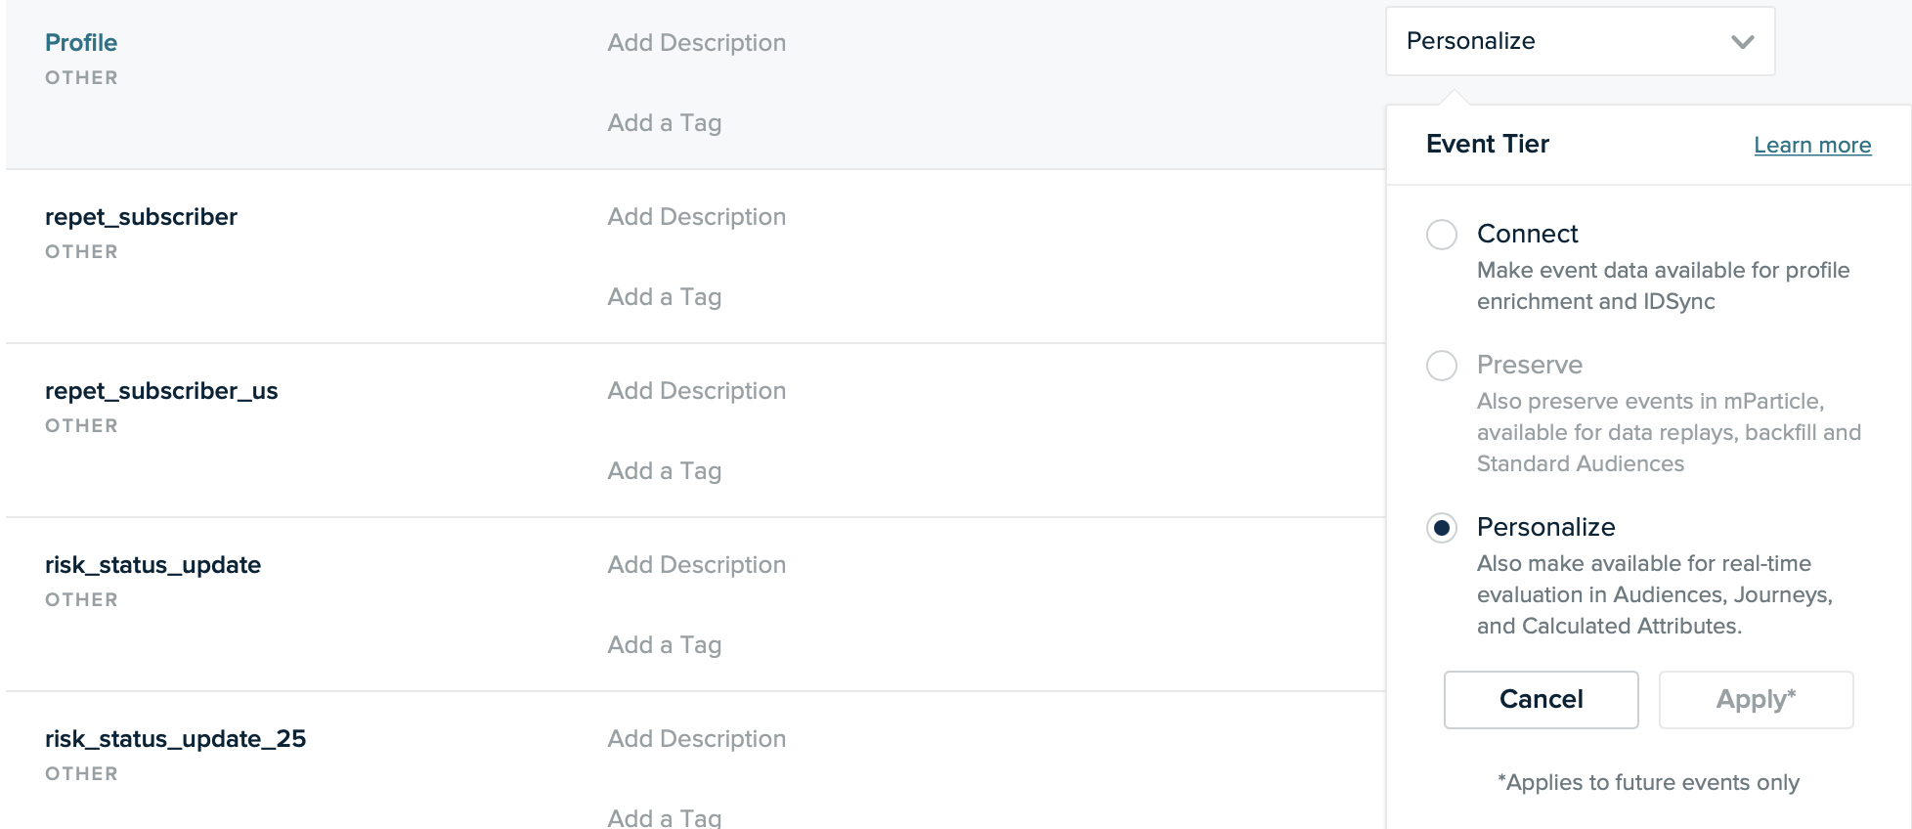
Task: Select the Preserve radio button
Action: [1442, 366]
